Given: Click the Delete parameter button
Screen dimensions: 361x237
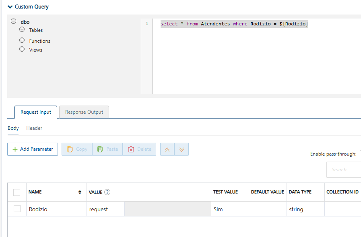Looking at the screenshot, I should click(139, 149).
